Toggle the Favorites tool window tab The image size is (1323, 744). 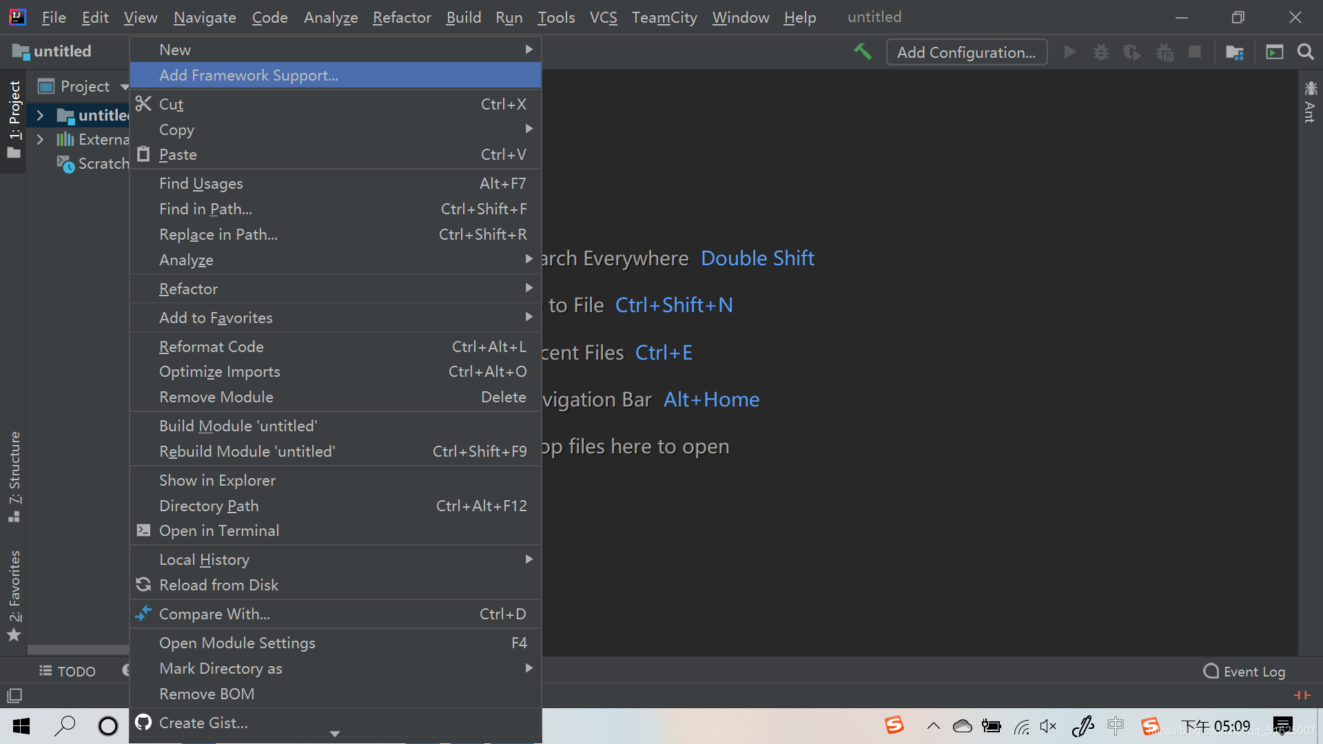[14, 594]
